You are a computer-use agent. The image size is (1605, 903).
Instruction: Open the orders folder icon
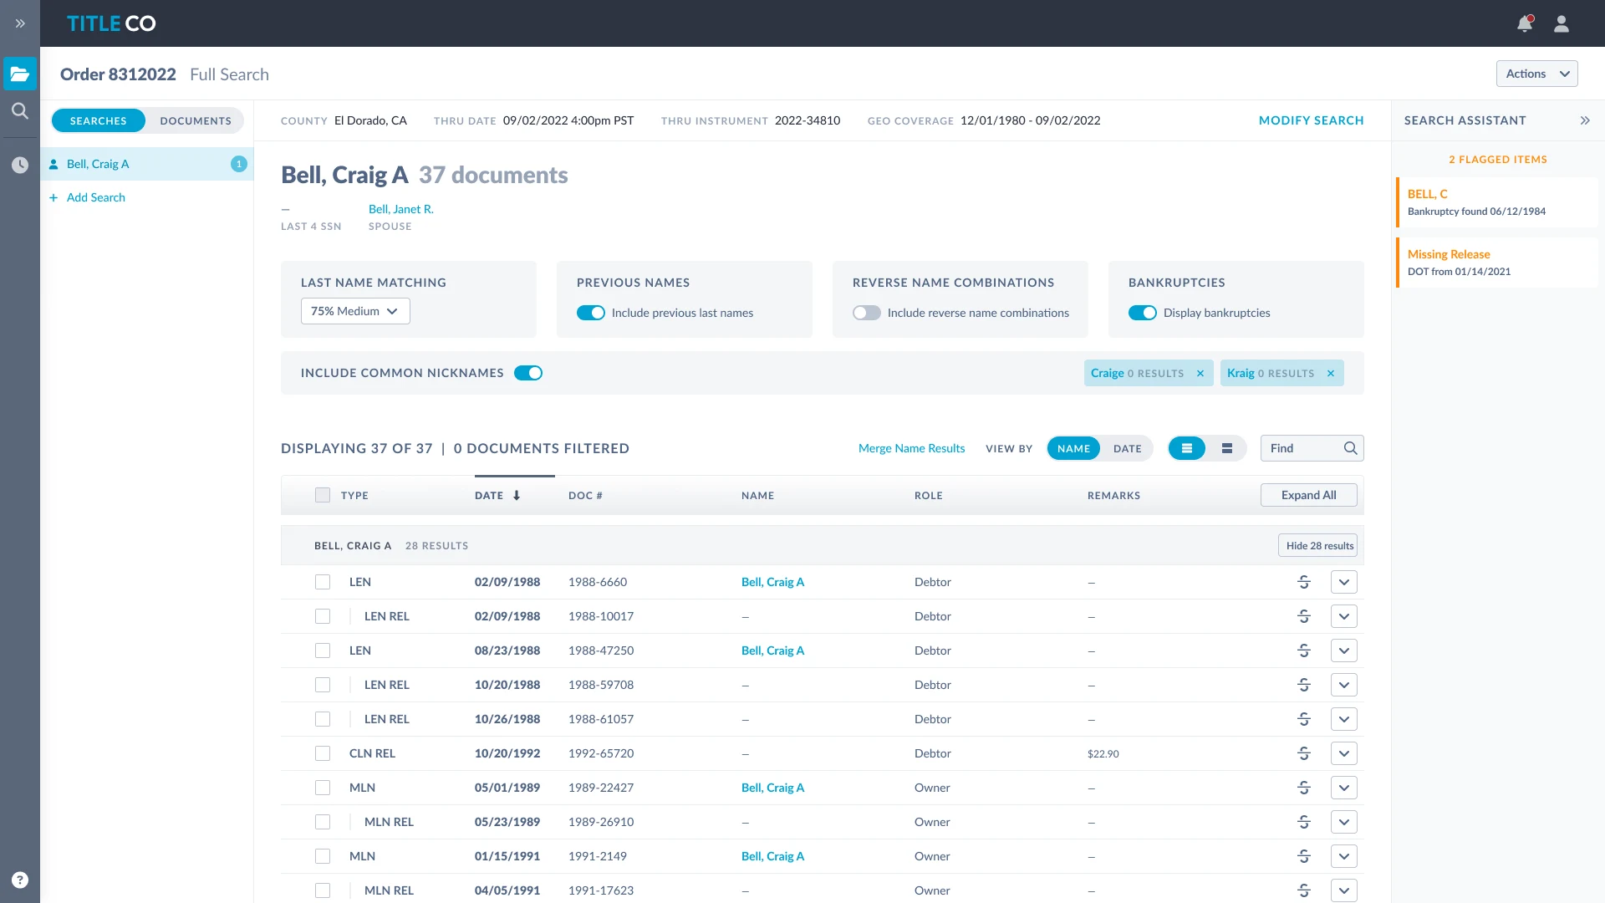click(x=20, y=74)
